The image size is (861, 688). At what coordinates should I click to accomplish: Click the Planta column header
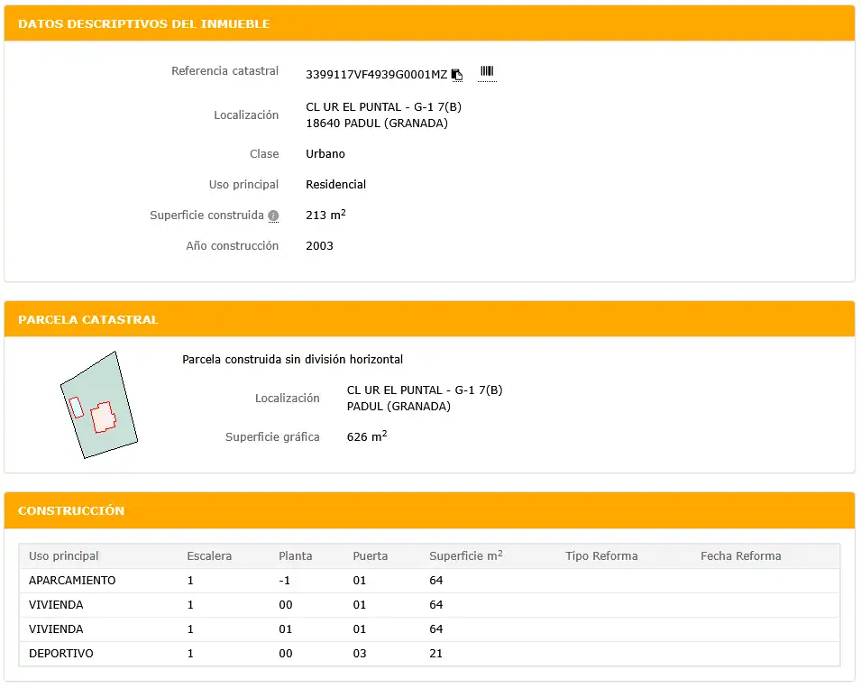pyautogui.click(x=296, y=556)
